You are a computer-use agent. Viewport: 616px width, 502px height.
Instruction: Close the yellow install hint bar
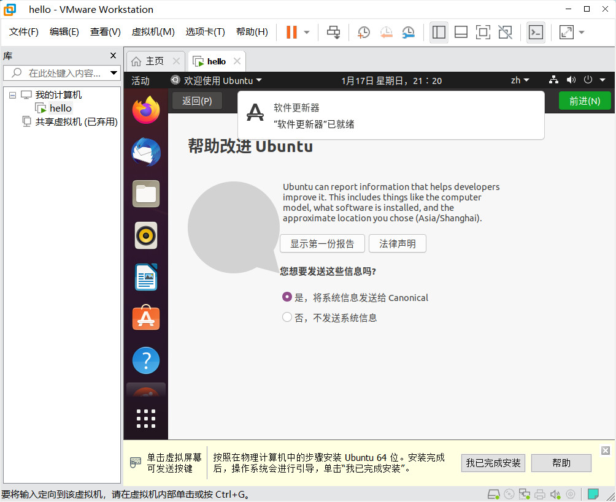point(606,451)
